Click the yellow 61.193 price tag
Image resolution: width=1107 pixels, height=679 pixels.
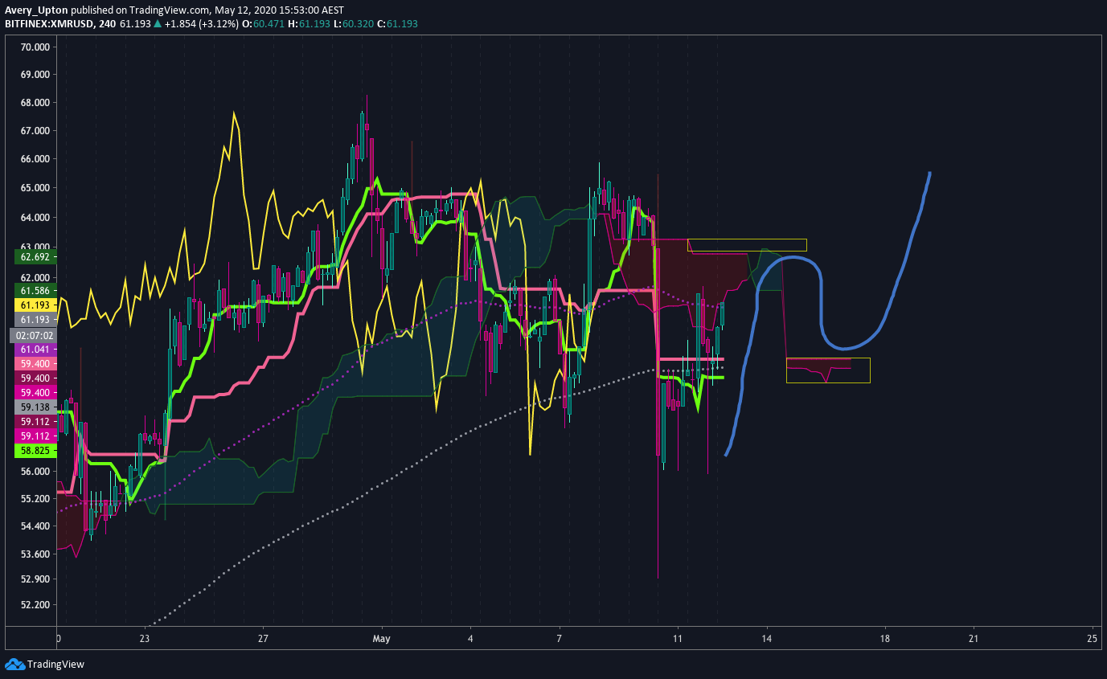(35, 305)
